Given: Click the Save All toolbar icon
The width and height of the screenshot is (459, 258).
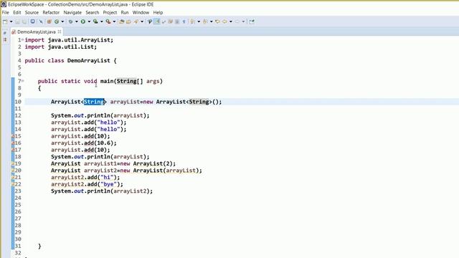Looking at the screenshot, I should (x=24, y=21).
